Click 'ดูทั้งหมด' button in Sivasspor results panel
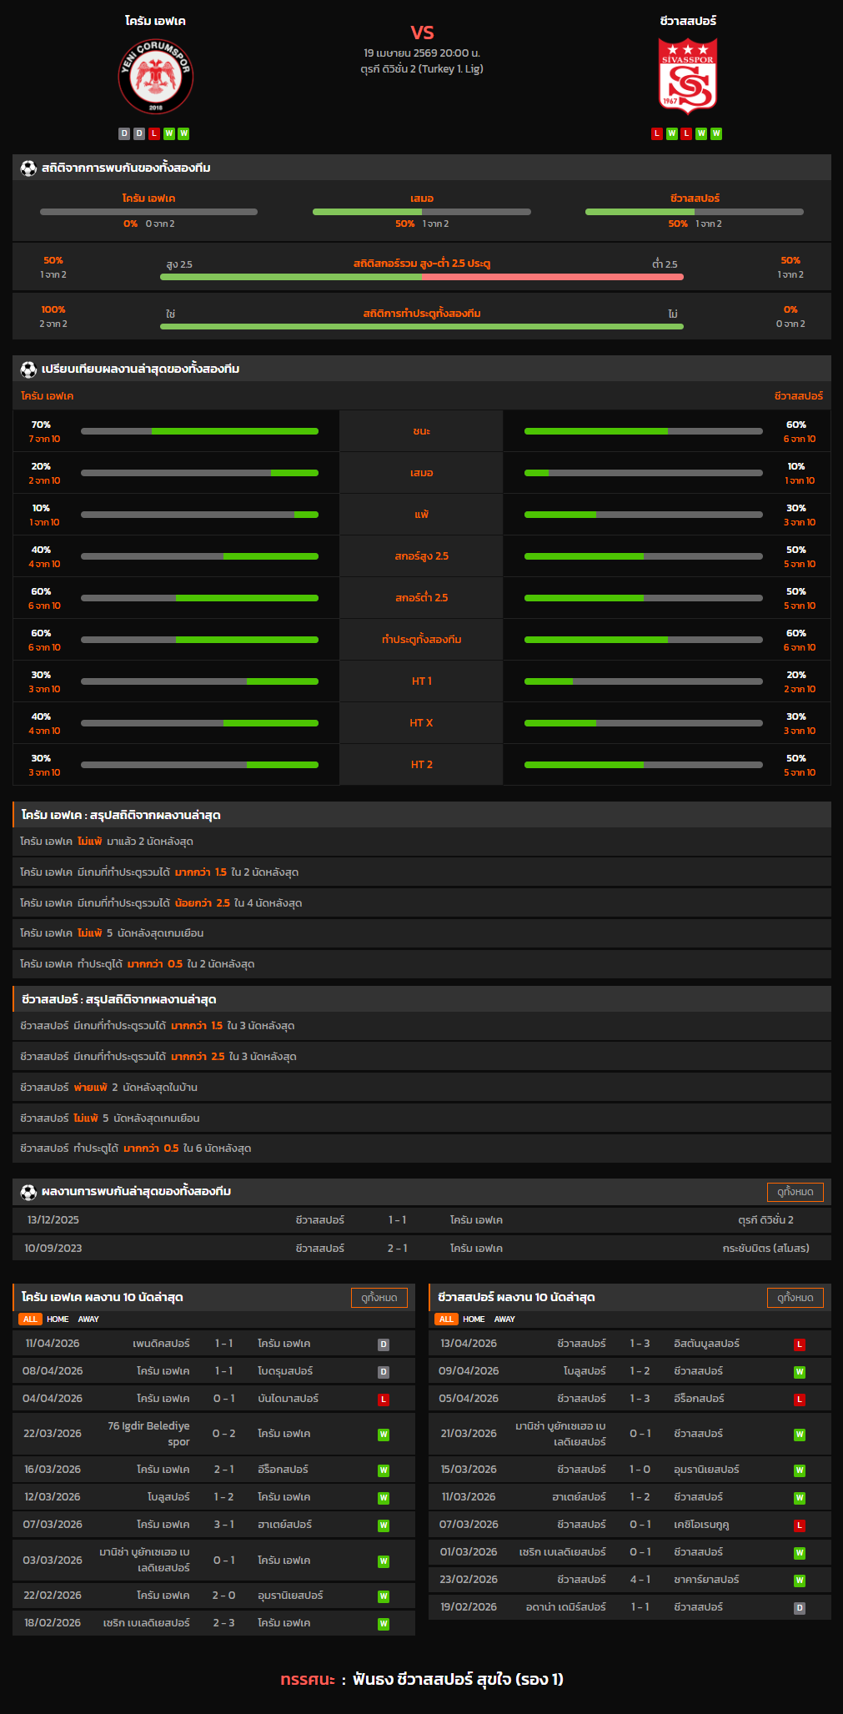843x1714 pixels. coord(795,1297)
